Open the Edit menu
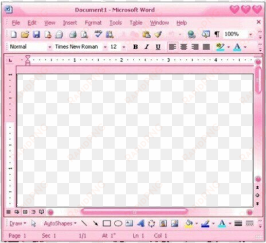 [32, 23]
